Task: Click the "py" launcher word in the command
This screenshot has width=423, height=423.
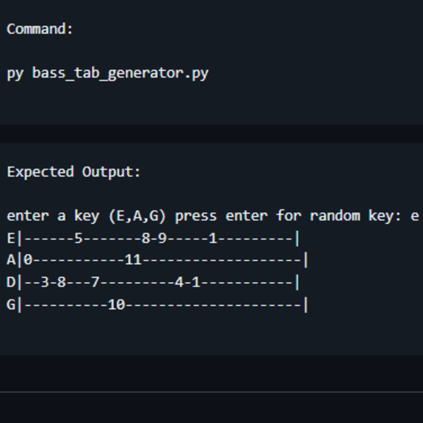Action: pos(15,74)
